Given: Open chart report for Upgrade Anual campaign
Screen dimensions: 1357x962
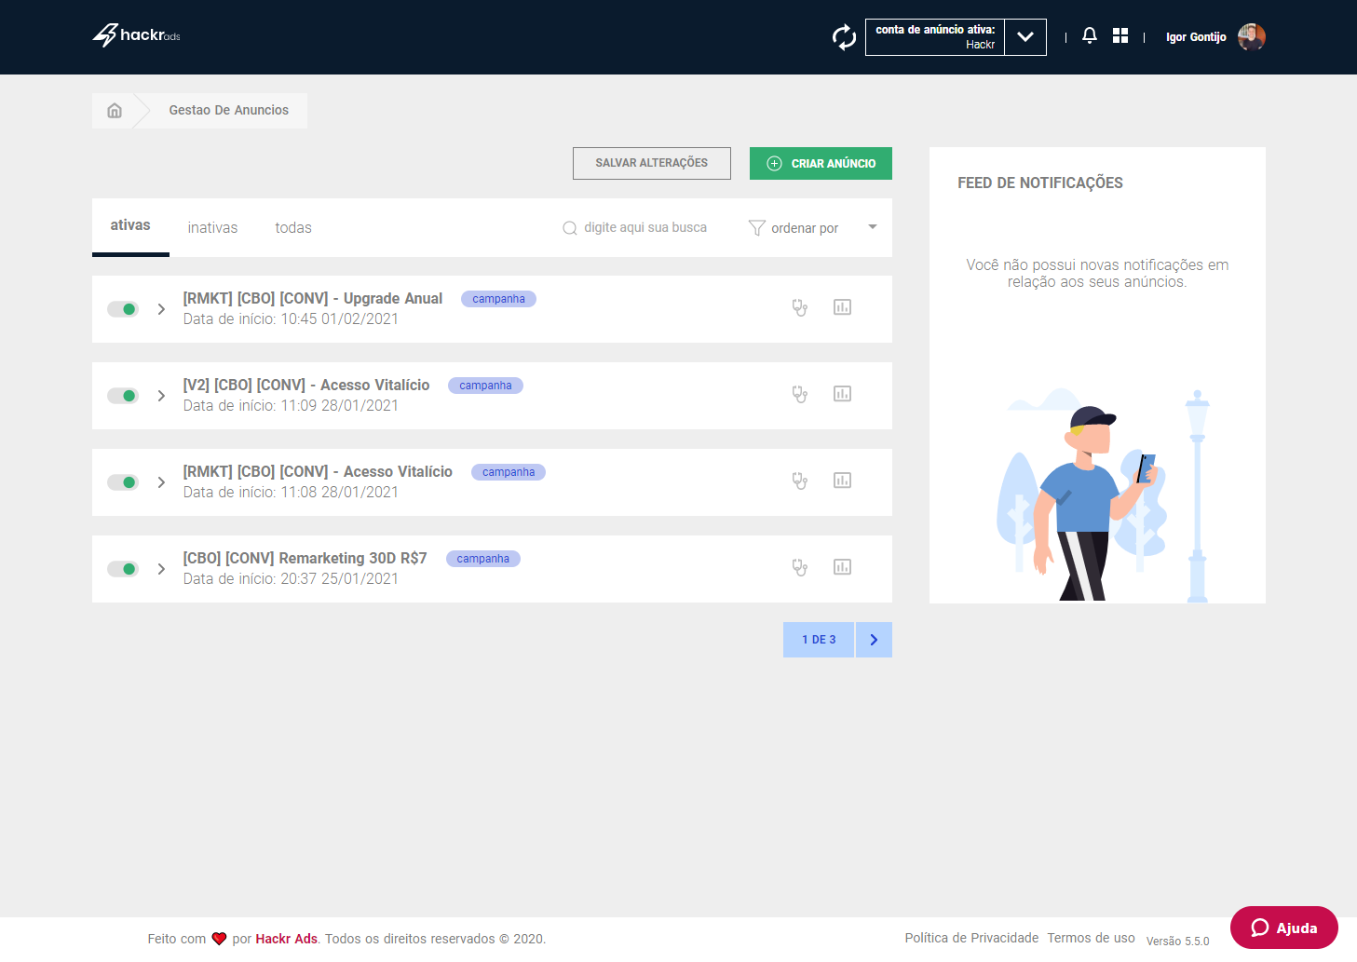Looking at the screenshot, I should pos(842,307).
